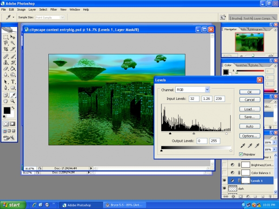Viewport: 279px width, 209px height.
Task: Click Jump to ImageReady at toolbox bottom
Action: (9, 138)
